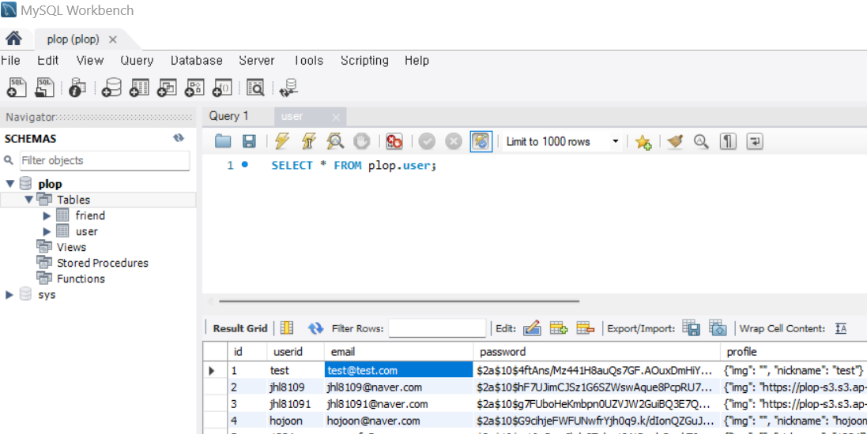867x434 pixels.
Task: Open the Help menu
Action: pyautogui.click(x=417, y=60)
